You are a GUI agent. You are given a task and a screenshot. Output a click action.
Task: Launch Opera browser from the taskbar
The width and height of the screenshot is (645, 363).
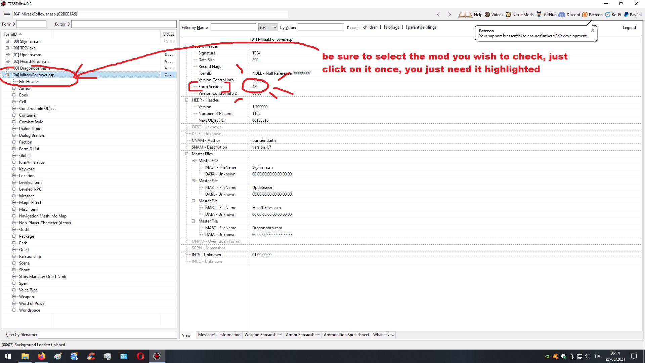[140, 356]
